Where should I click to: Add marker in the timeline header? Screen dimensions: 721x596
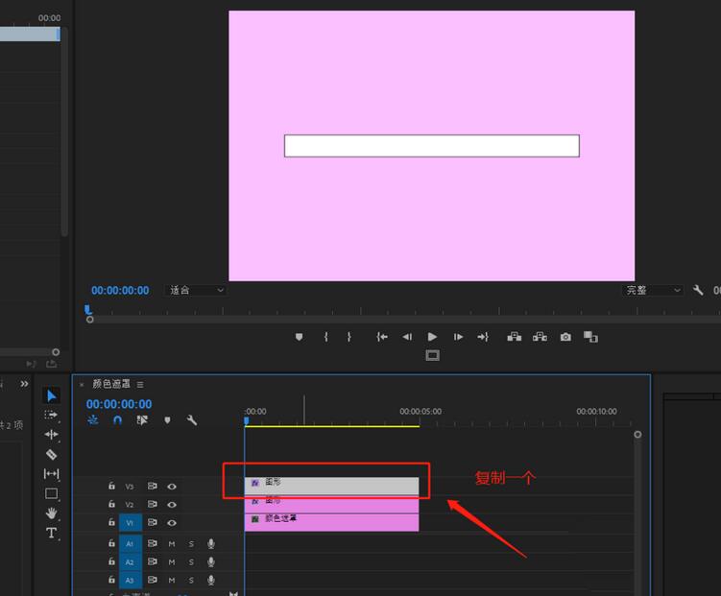(x=167, y=420)
